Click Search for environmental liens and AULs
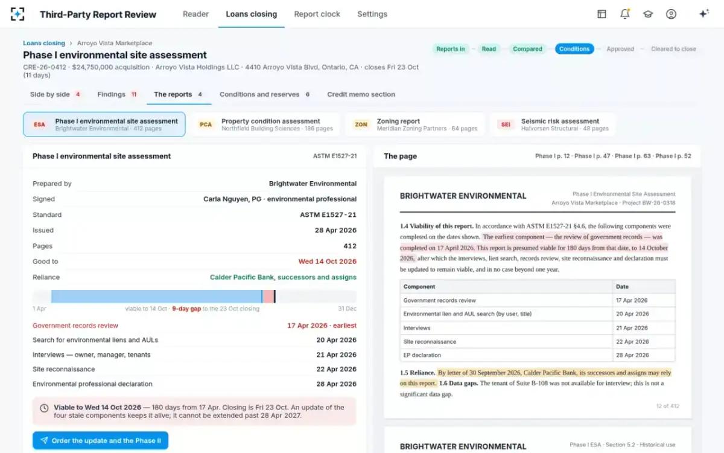 194,340
